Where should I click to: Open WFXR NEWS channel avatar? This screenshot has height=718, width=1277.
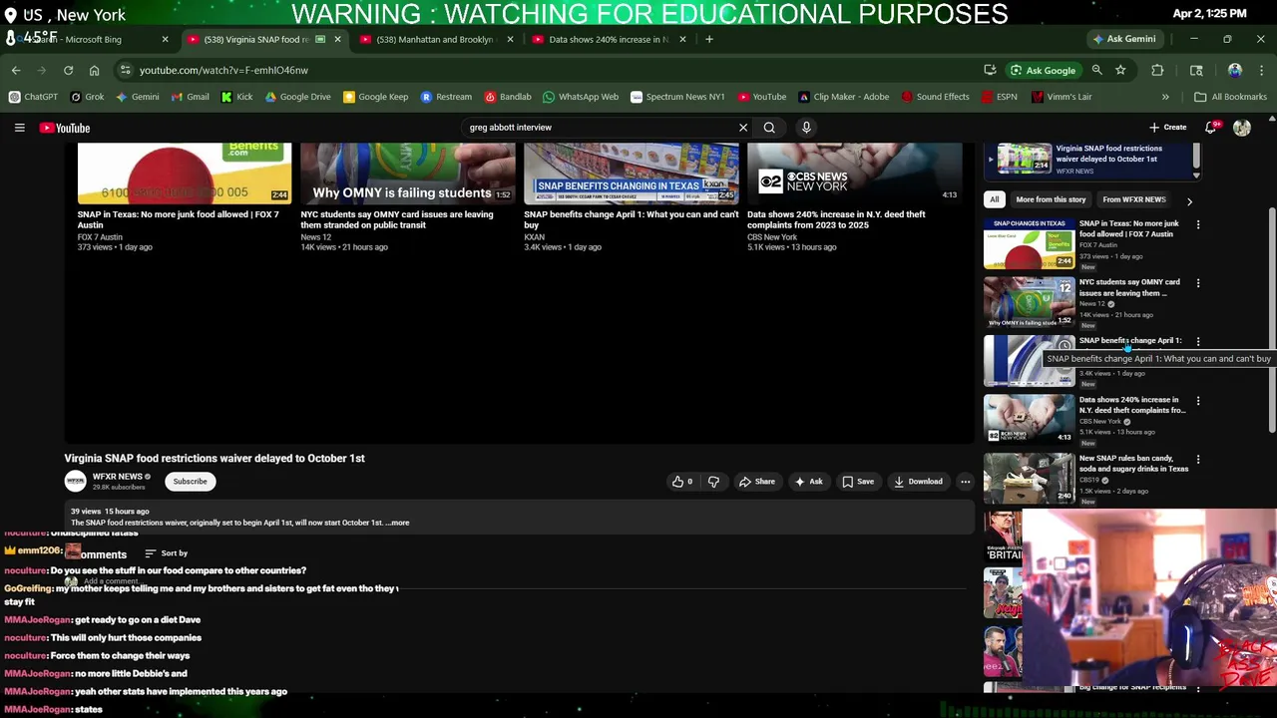click(76, 482)
